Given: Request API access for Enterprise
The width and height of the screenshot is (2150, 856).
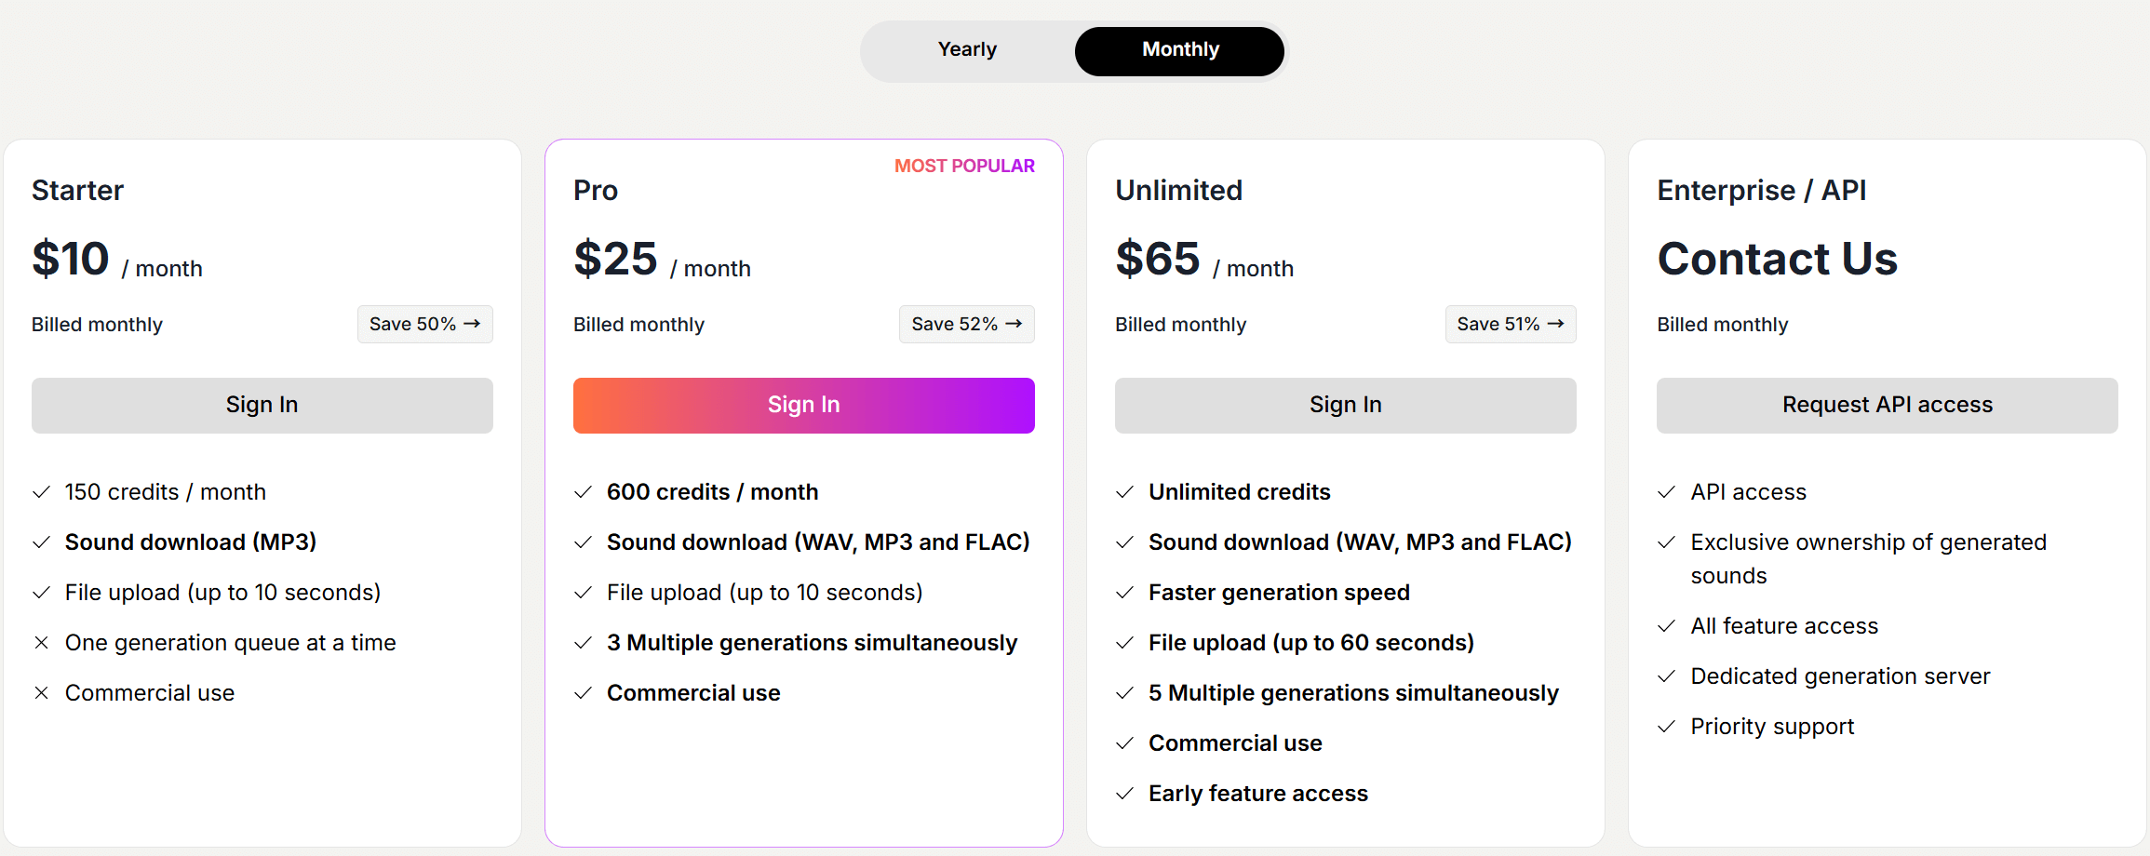Looking at the screenshot, I should point(1887,405).
